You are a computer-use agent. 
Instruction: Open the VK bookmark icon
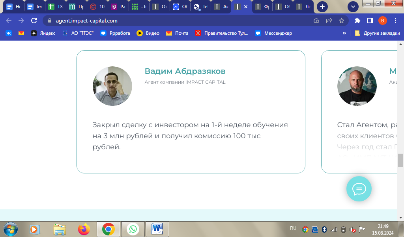click(9, 33)
